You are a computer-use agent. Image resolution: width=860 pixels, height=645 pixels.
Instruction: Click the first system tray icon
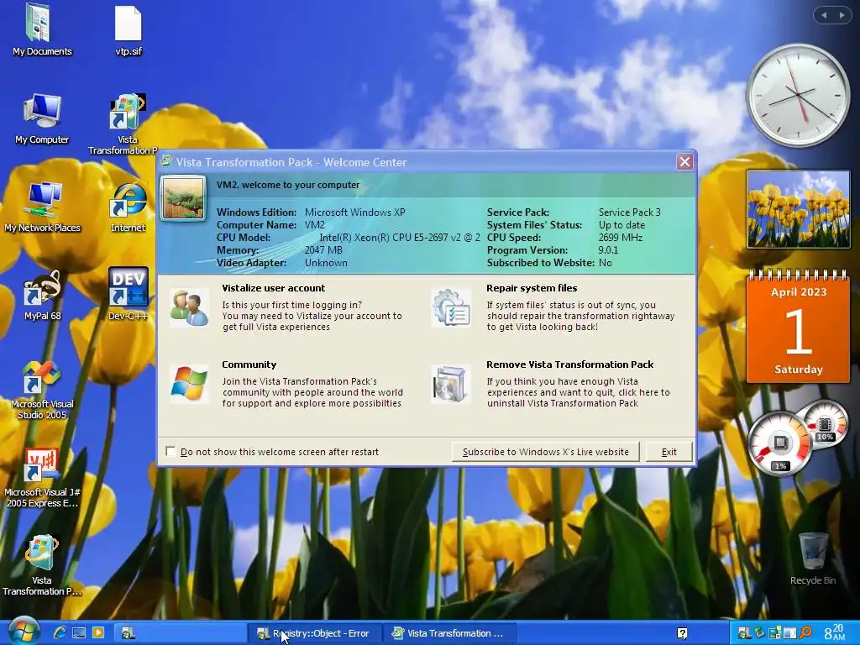pyautogui.click(x=744, y=633)
